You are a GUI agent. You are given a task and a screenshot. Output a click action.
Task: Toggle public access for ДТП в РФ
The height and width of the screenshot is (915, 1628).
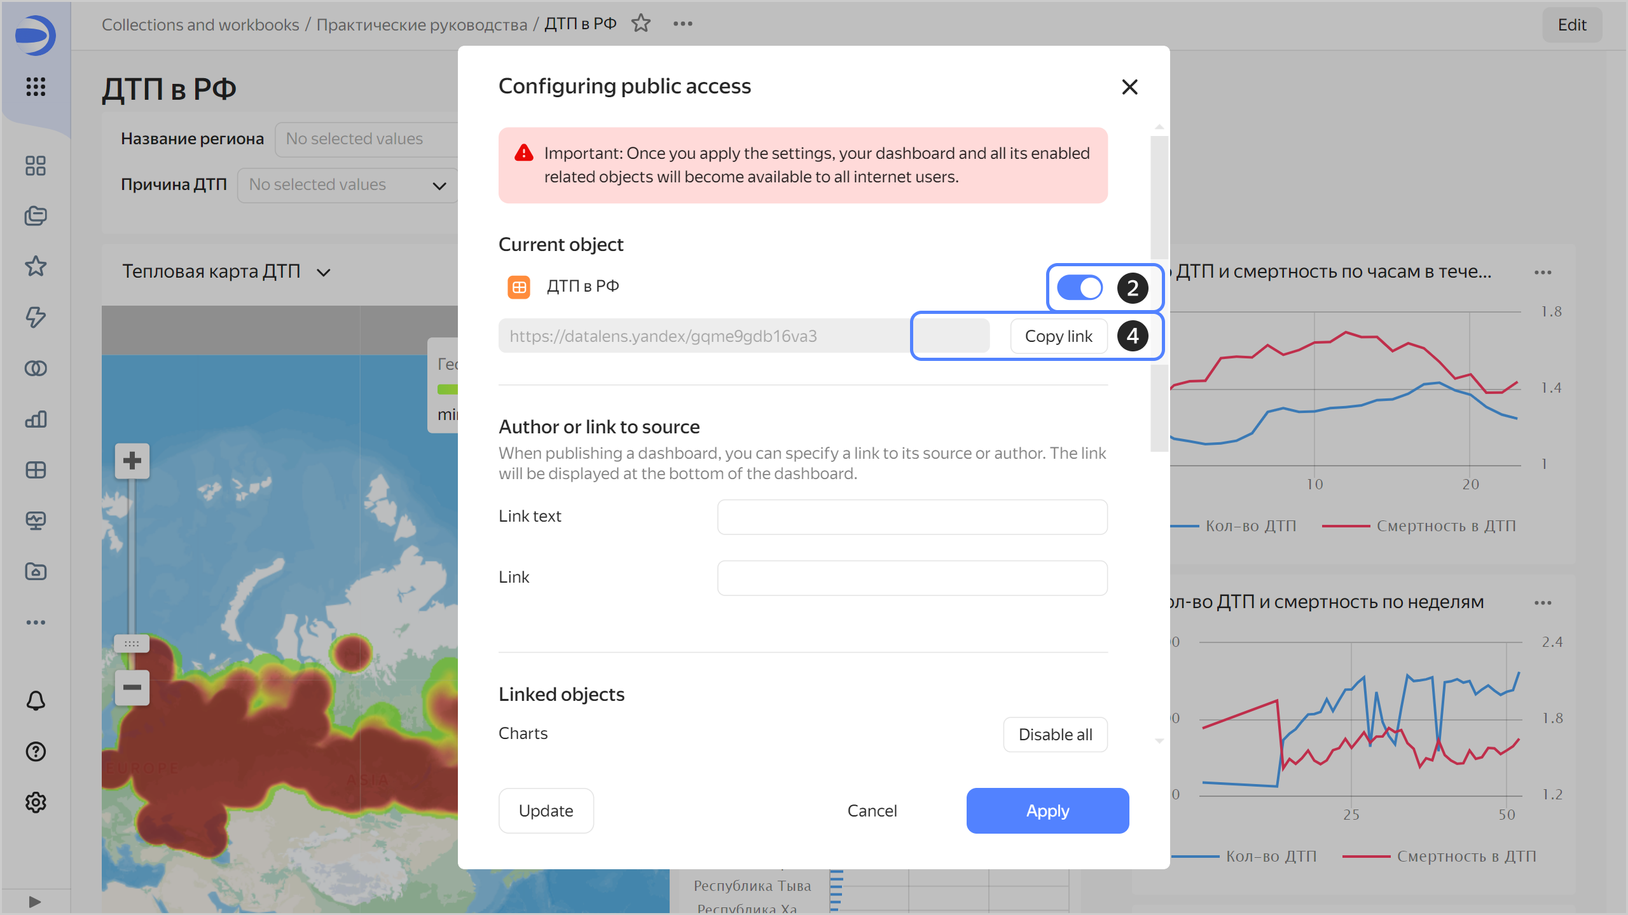tap(1079, 287)
